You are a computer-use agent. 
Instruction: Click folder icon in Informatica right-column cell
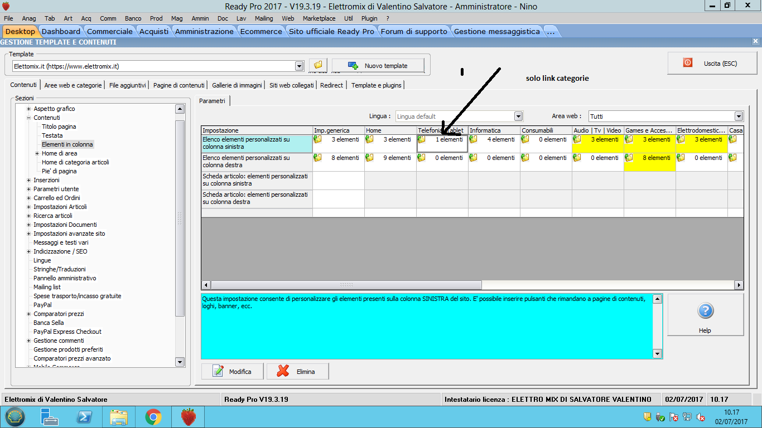[473, 158]
